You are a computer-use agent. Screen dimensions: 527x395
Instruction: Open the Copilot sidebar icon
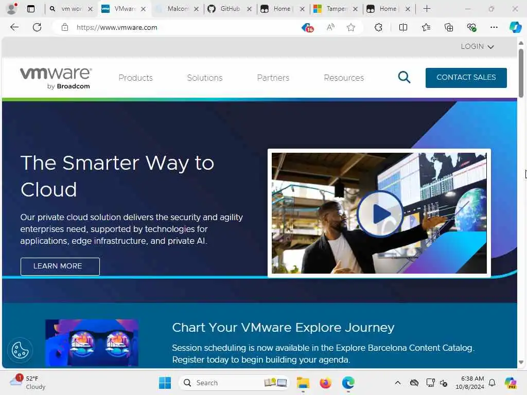point(515,27)
